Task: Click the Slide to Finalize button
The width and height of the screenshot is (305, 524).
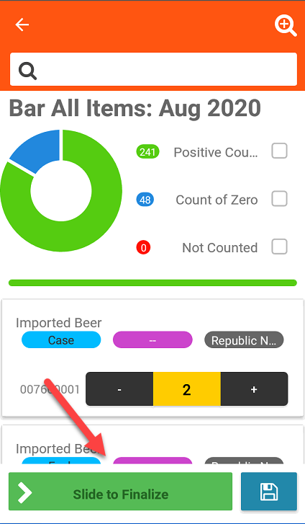Action: (120, 492)
